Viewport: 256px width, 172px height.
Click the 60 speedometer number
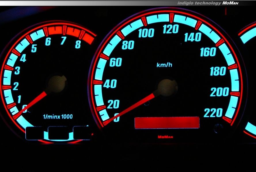click(115, 62)
